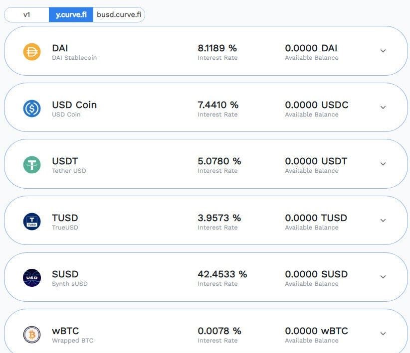The image size is (410, 353).
Task: Click the DAI Stablecoin subtitle
Action: (x=74, y=58)
